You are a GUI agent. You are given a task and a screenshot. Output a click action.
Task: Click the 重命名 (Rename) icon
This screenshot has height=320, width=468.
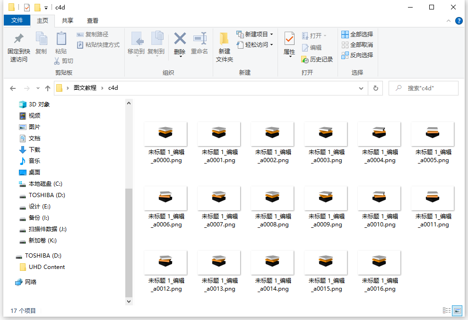pos(199,43)
